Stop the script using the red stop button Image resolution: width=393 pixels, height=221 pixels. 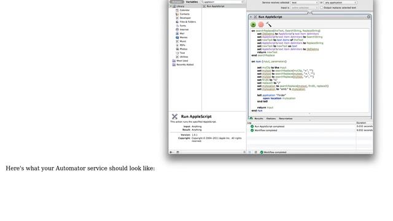click(x=261, y=25)
